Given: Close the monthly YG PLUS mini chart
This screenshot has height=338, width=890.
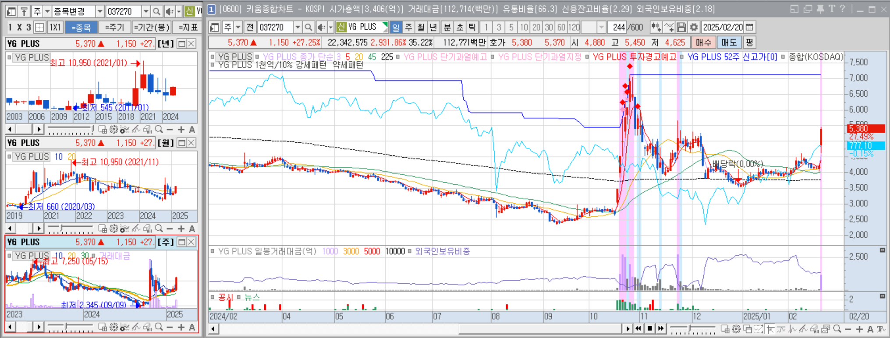Looking at the screenshot, I should coord(191,143).
